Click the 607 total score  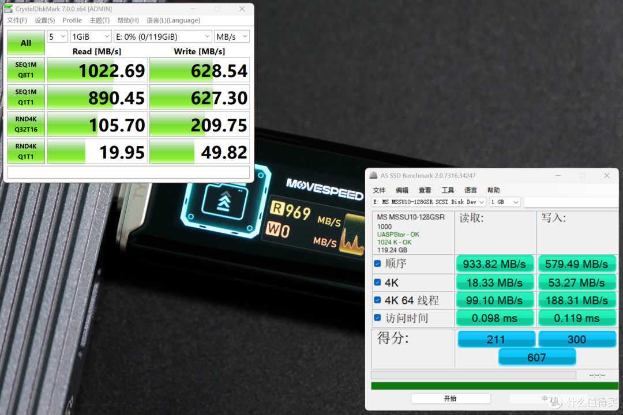click(x=537, y=357)
